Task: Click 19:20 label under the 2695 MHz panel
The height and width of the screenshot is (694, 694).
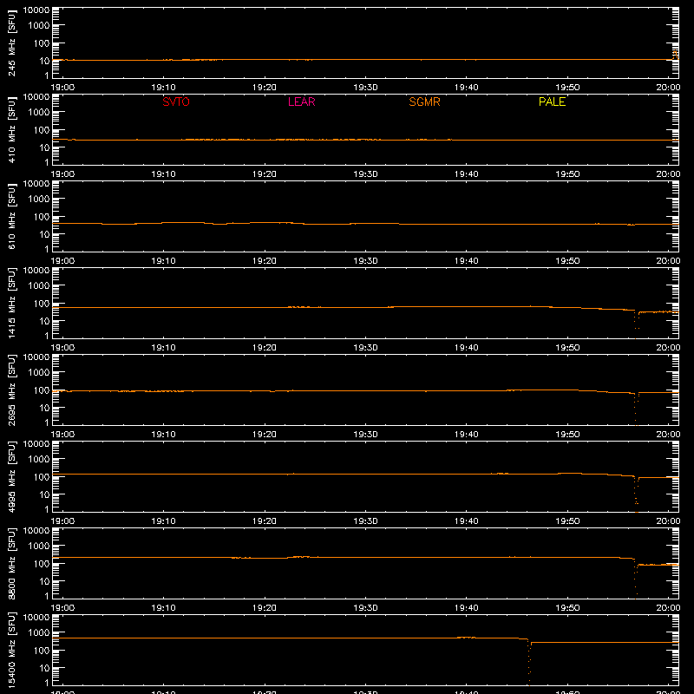Action: click(x=265, y=435)
